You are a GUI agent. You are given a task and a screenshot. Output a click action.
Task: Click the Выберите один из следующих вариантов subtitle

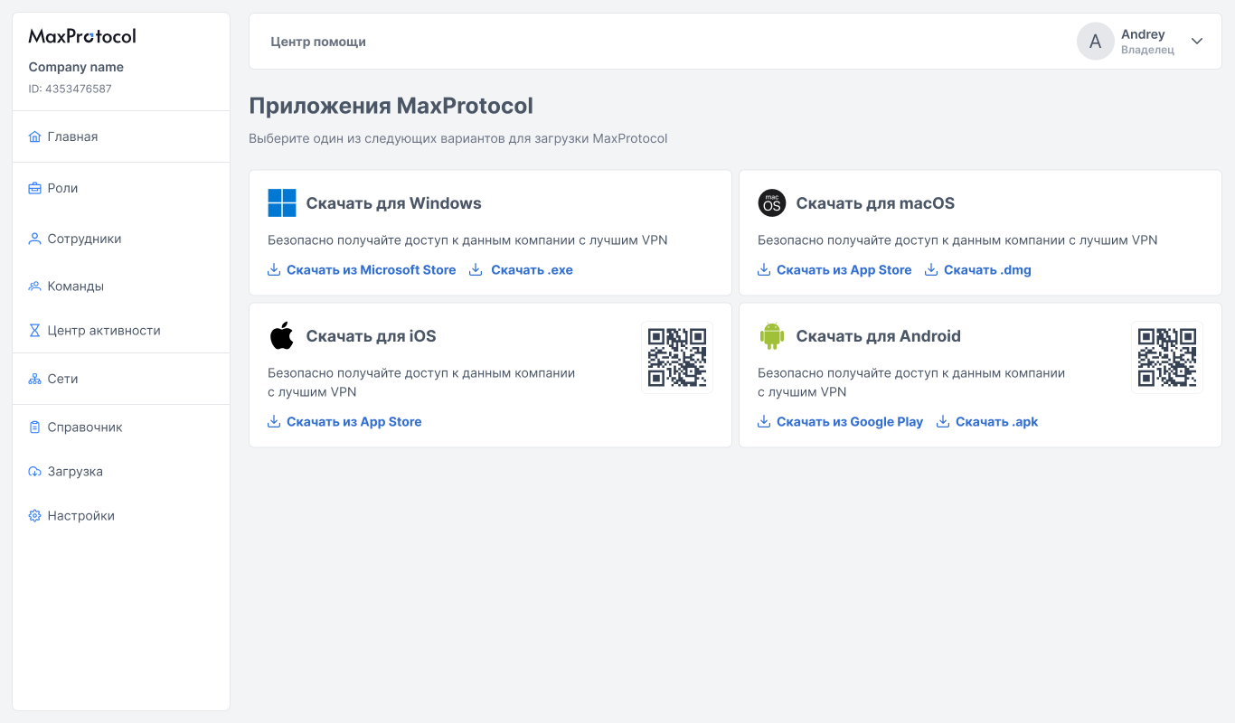pos(458,138)
